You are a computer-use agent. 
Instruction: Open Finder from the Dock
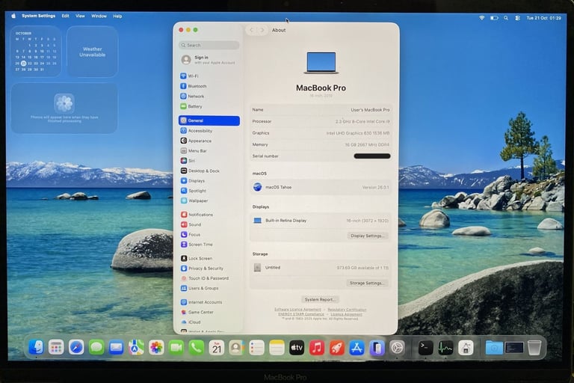click(36, 347)
